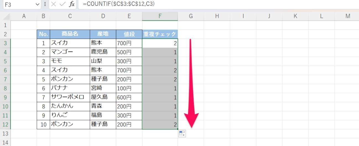Viewport: 359px width, 146px height.
Task: Click the COUNTIF formula in formula bar
Action: (119, 4)
